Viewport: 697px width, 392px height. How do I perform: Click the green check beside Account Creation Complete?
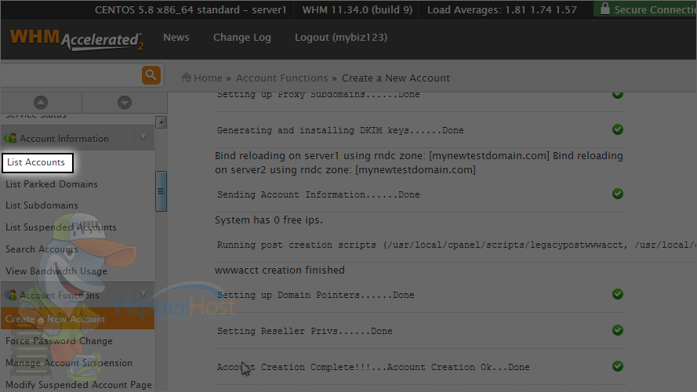tap(618, 366)
